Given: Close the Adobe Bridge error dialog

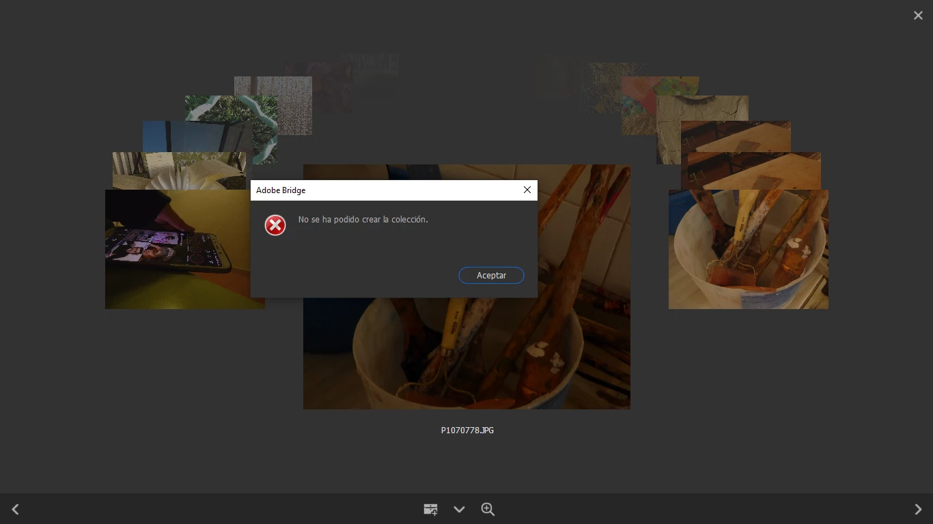Looking at the screenshot, I should pyautogui.click(x=527, y=190).
